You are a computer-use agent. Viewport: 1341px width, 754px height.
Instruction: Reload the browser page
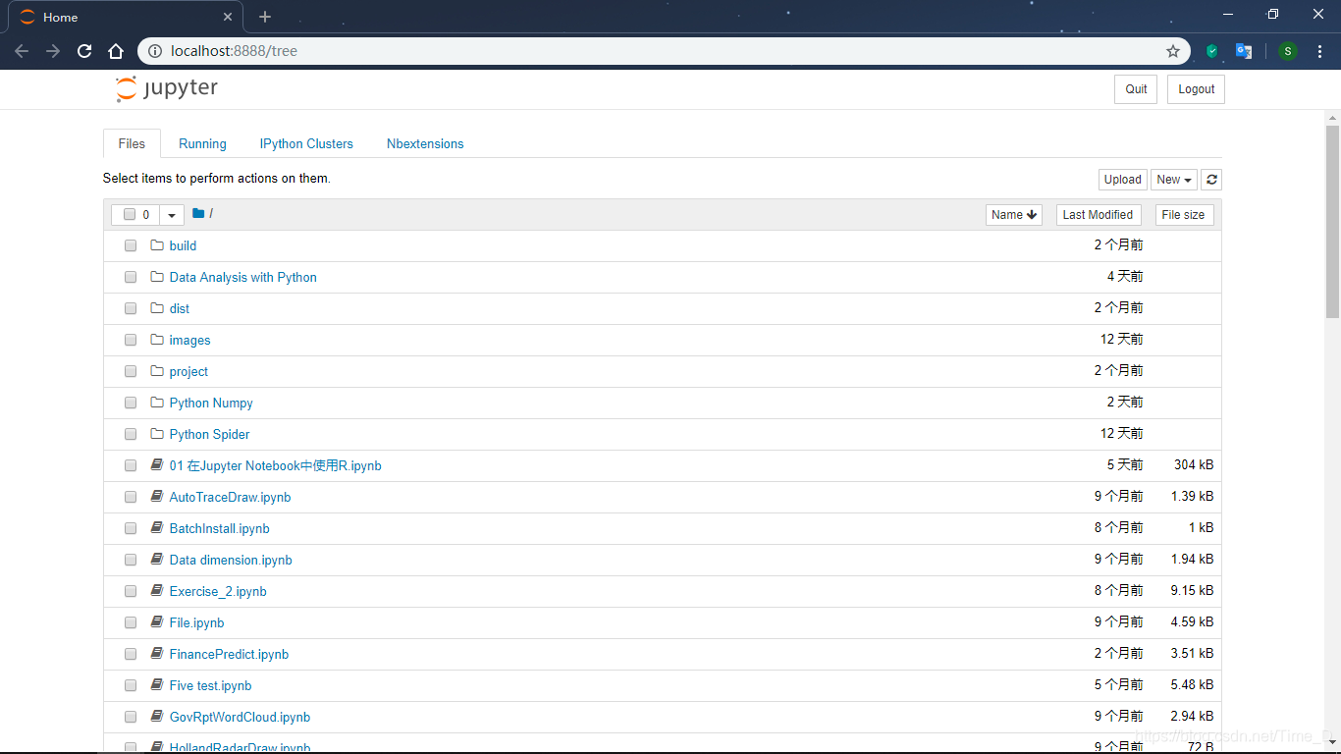click(84, 51)
